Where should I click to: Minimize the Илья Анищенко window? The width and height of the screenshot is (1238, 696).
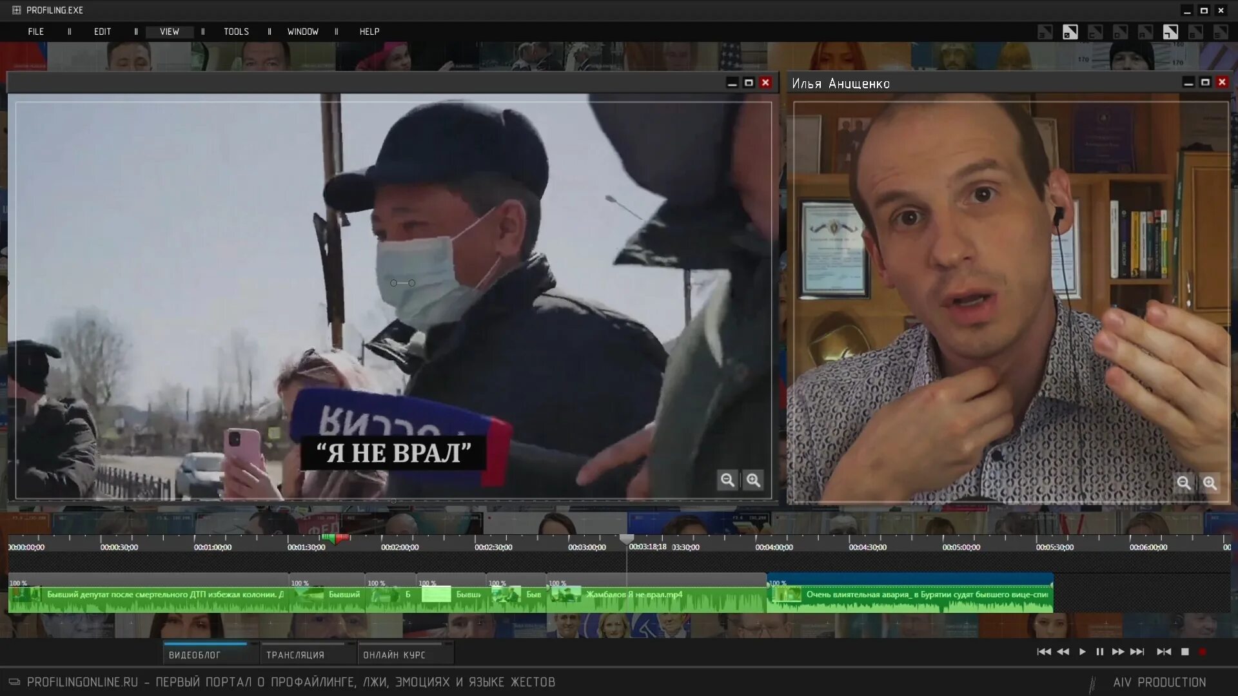[1188, 82]
